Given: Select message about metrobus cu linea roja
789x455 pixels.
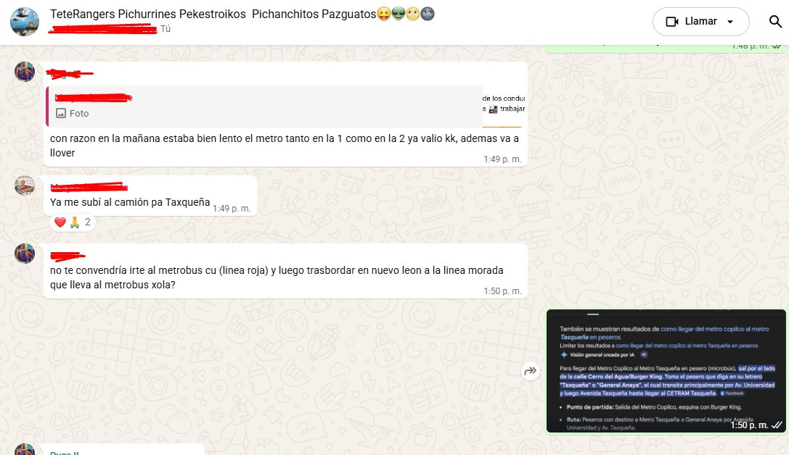Looking at the screenshot, I should tap(277, 277).
